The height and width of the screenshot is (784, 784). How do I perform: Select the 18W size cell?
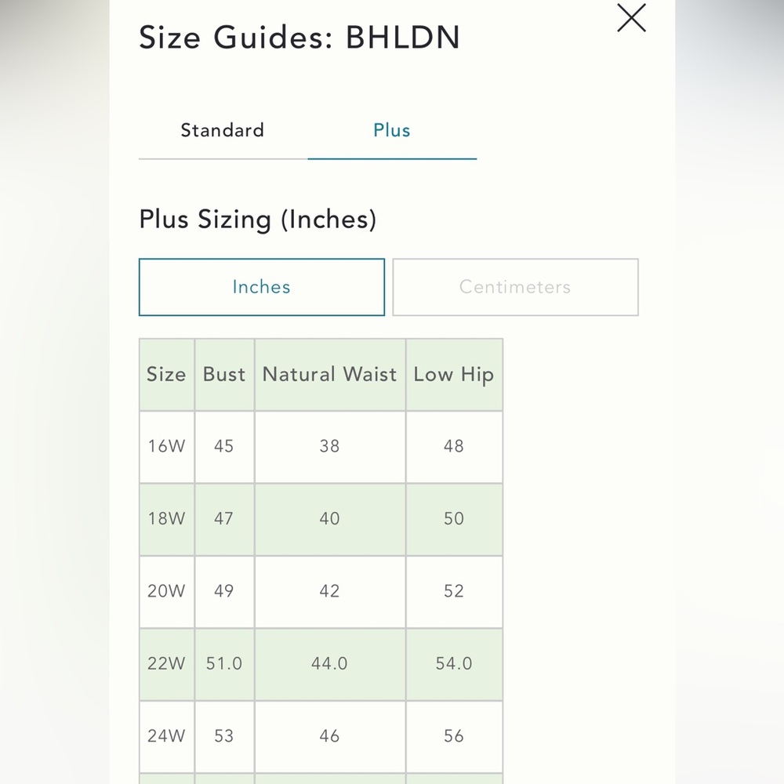point(166,519)
